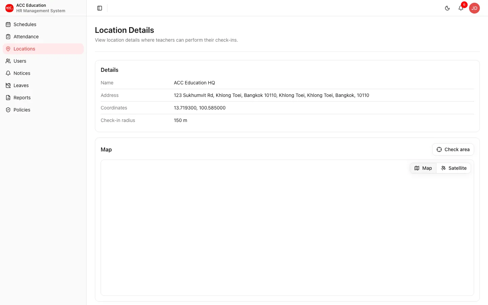View Reports section
This screenshot has height=305, width=488.
click(43, 98)
